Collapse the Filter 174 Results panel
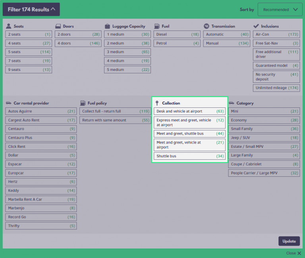Viewport: 305px width, 258px height. [31, 10]
